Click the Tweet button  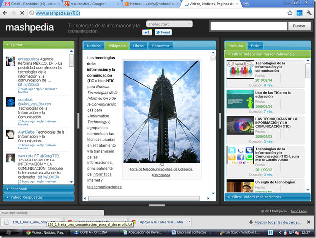[x=163, y=32]
